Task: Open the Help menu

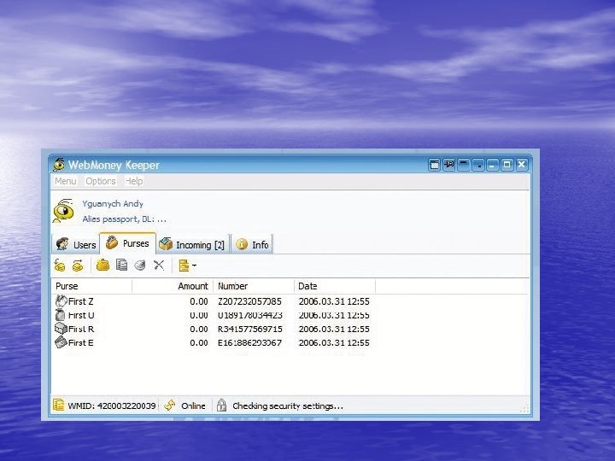Action: [134, 181]
